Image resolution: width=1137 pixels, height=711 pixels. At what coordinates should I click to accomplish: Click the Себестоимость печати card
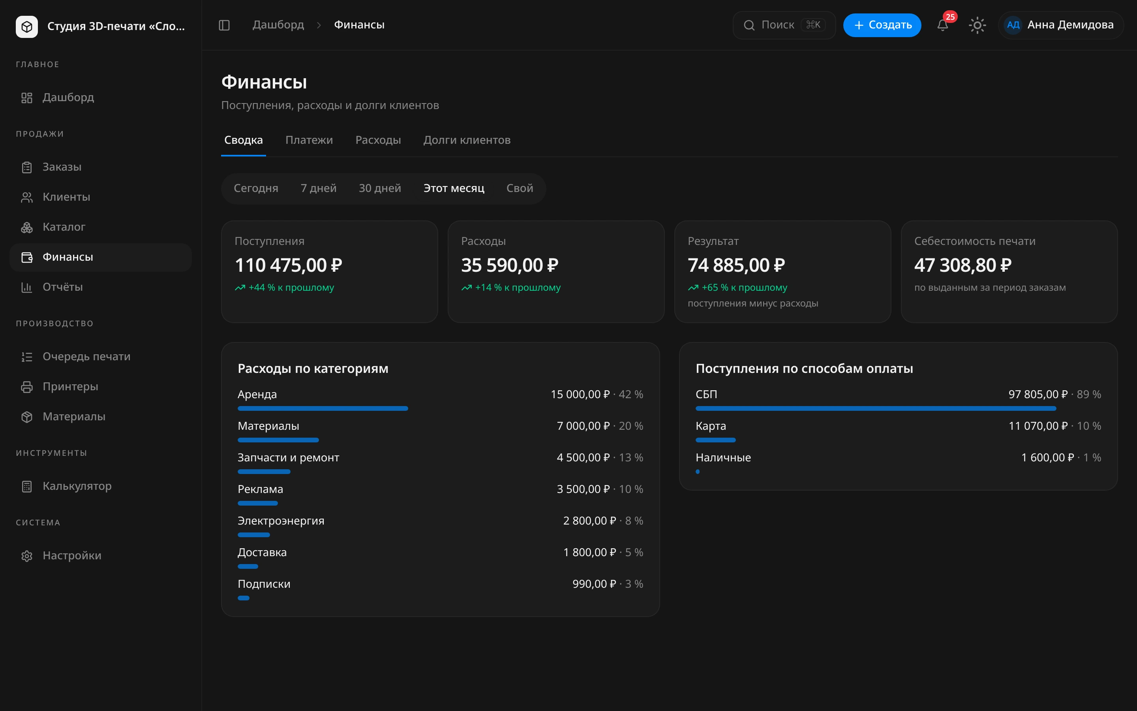point(1009,272)
